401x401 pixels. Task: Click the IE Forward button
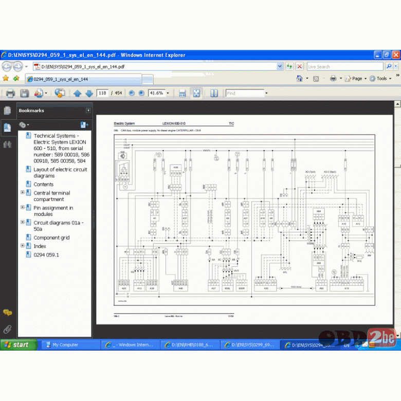click(17, 66)
